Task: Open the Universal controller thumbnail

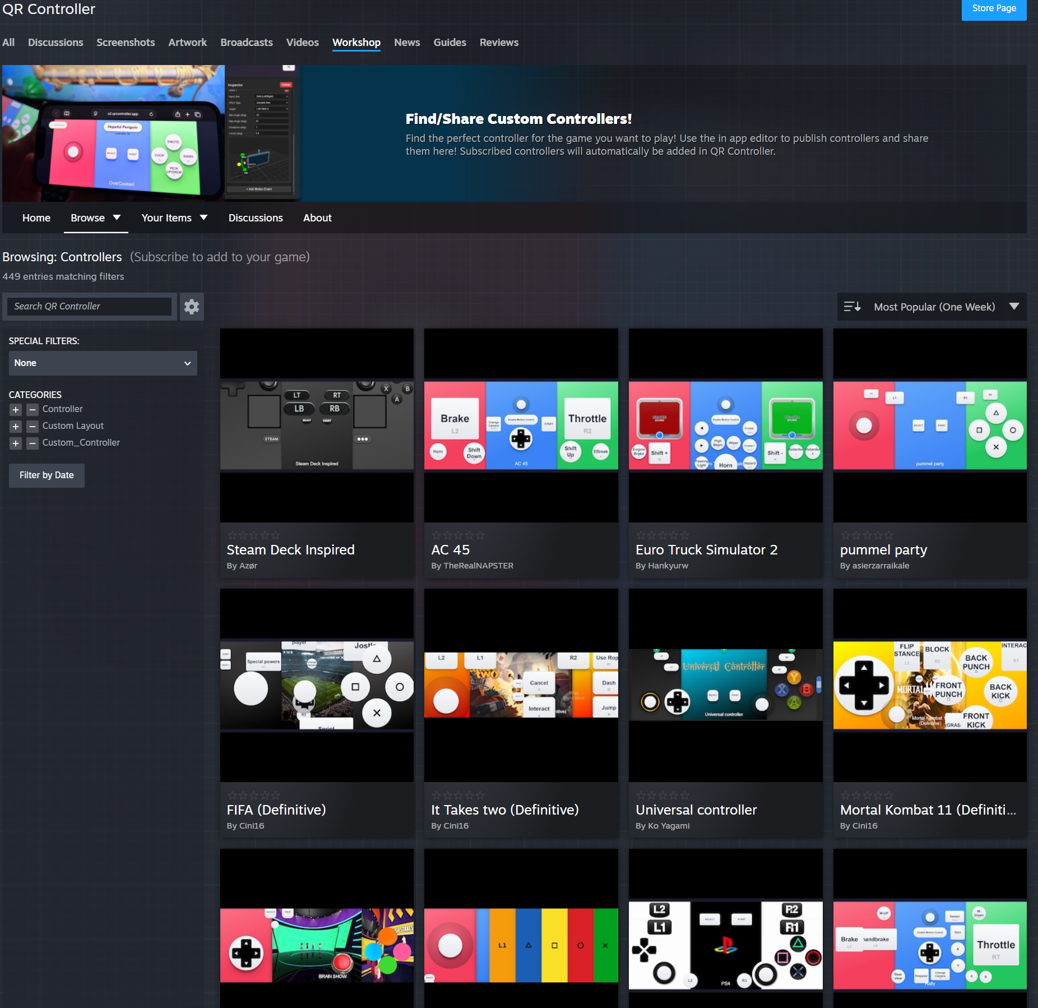Action: point(726,686)
